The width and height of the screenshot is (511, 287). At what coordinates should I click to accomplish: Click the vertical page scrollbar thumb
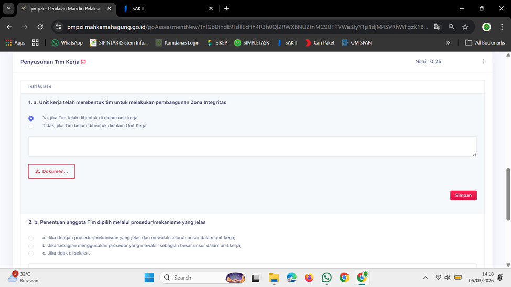[508, 194]
